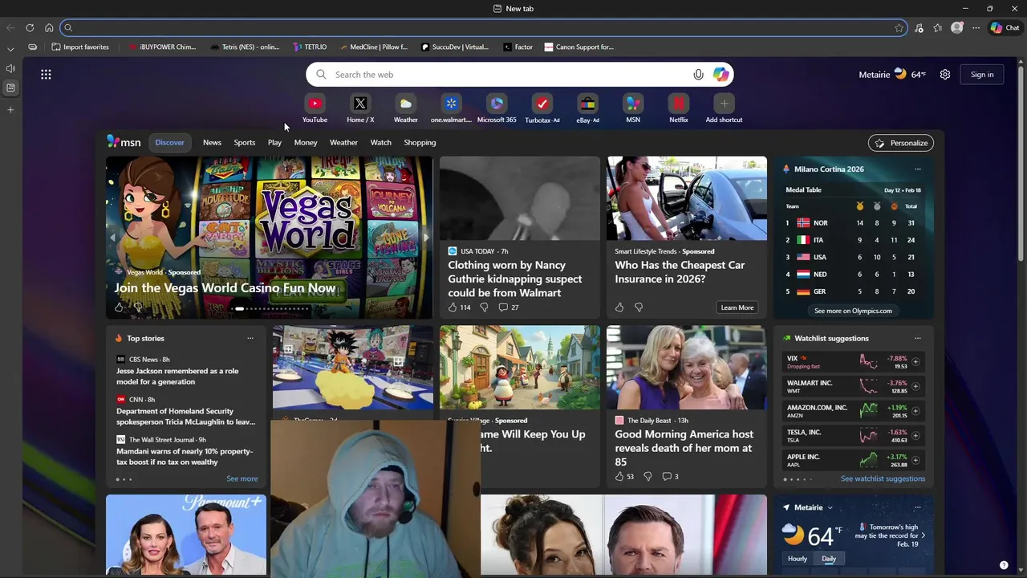Add Apple Inc. to the watchlist

pyautogui.click(x=915, y=461)
